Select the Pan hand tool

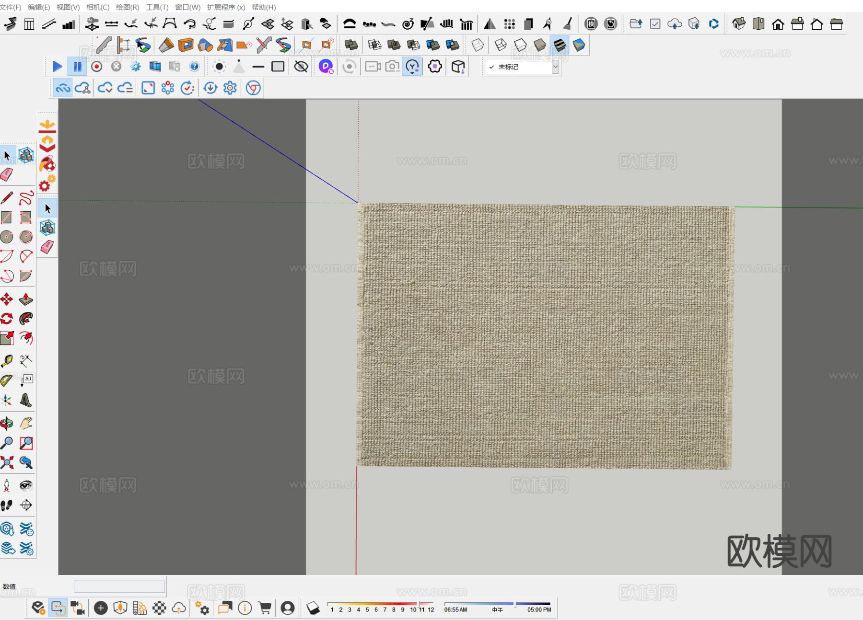(26, 424)
